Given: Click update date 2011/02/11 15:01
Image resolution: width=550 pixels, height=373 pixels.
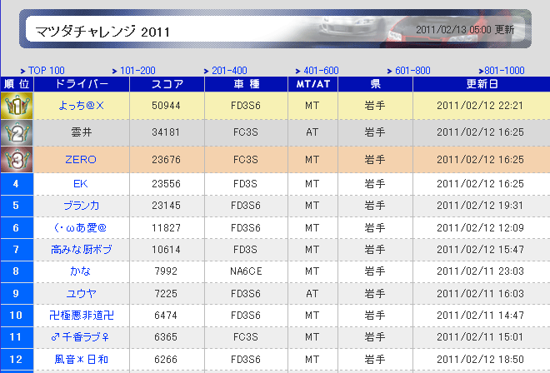Looking at the screenshot, I should click(480, 337).
